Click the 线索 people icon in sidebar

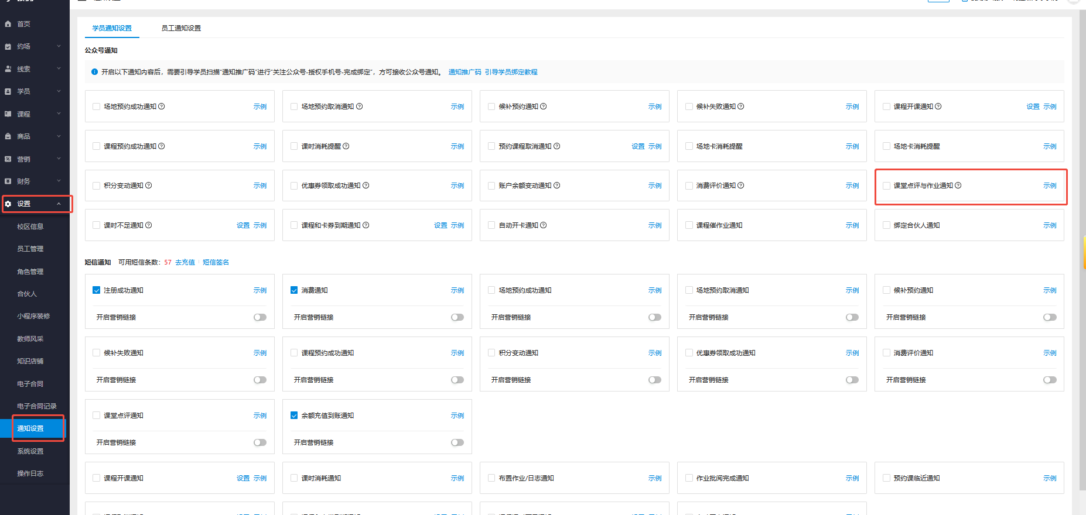coord(8,69)
